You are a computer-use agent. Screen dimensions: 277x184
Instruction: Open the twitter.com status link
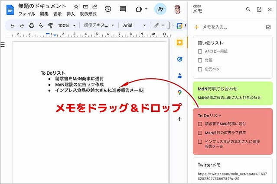[232, 176]
